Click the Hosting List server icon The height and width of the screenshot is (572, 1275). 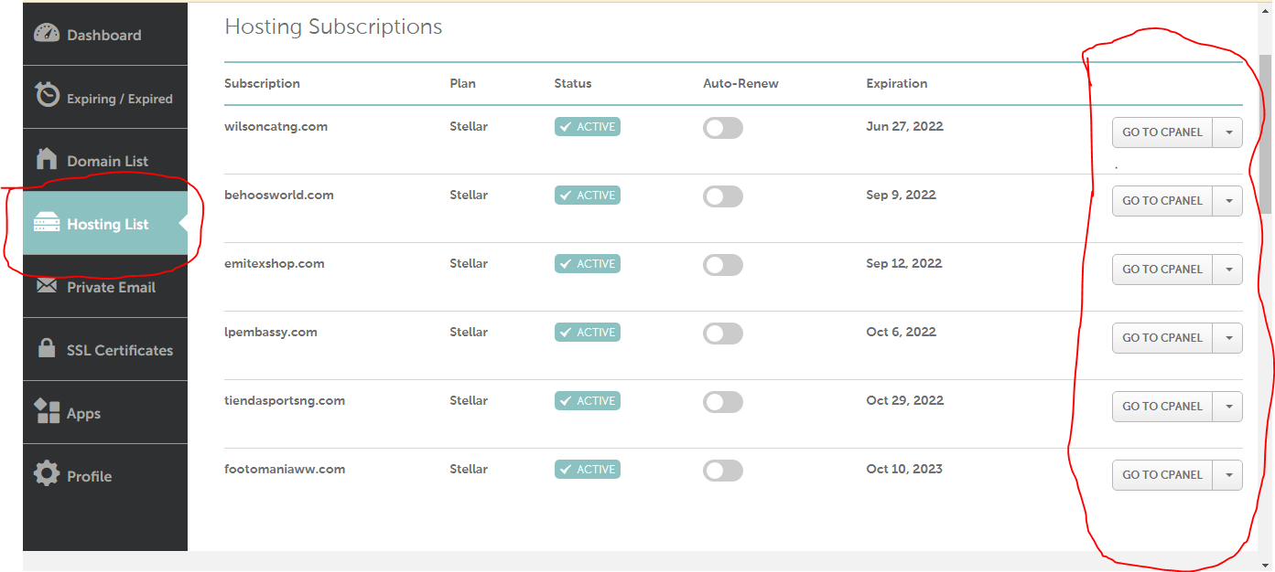click(x=45, y=223)
